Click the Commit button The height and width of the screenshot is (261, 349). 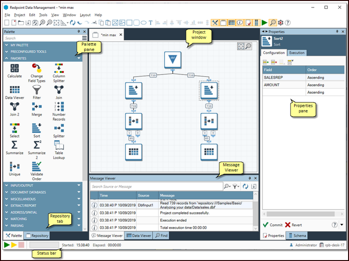272,225
